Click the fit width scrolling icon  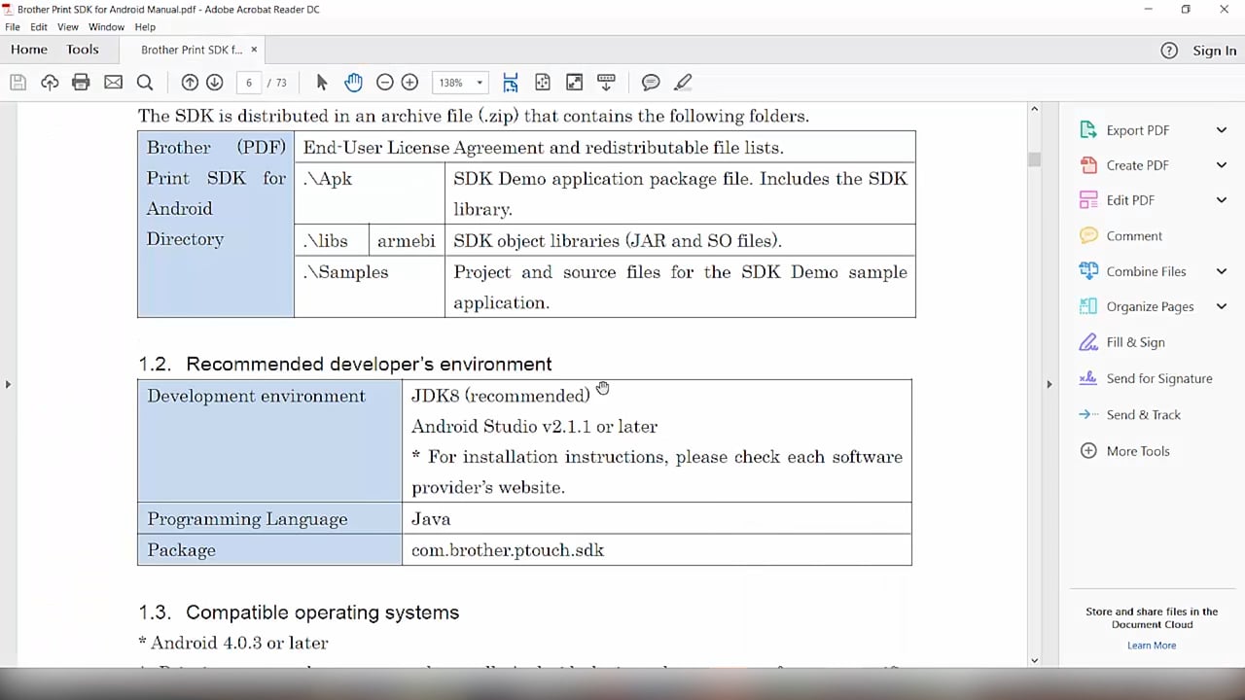511,83
